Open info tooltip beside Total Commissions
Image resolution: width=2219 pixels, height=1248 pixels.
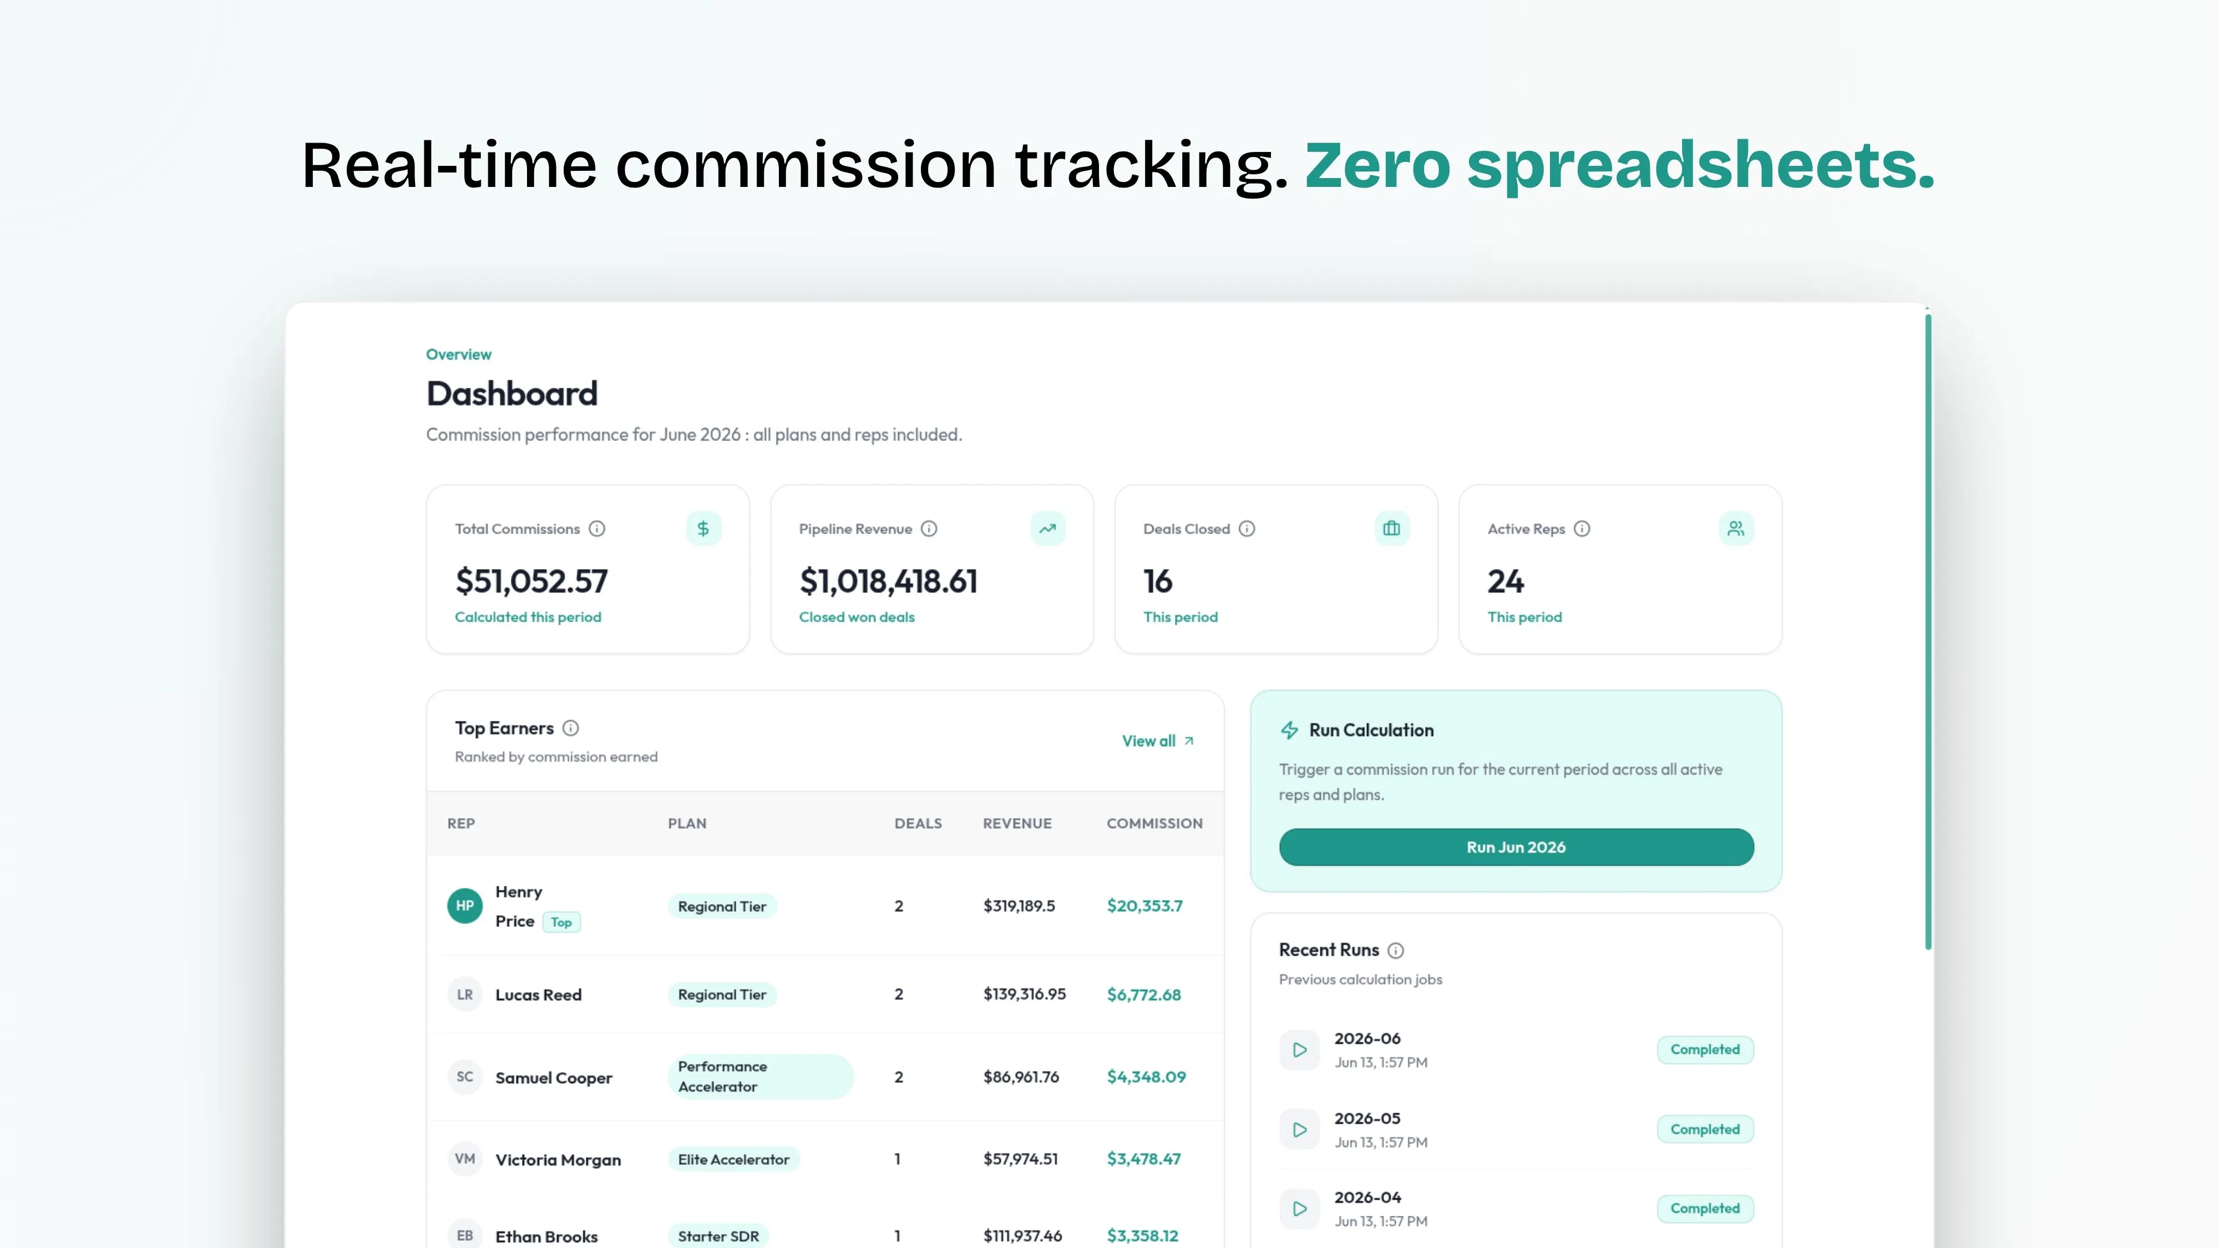[x=597, y=529]
